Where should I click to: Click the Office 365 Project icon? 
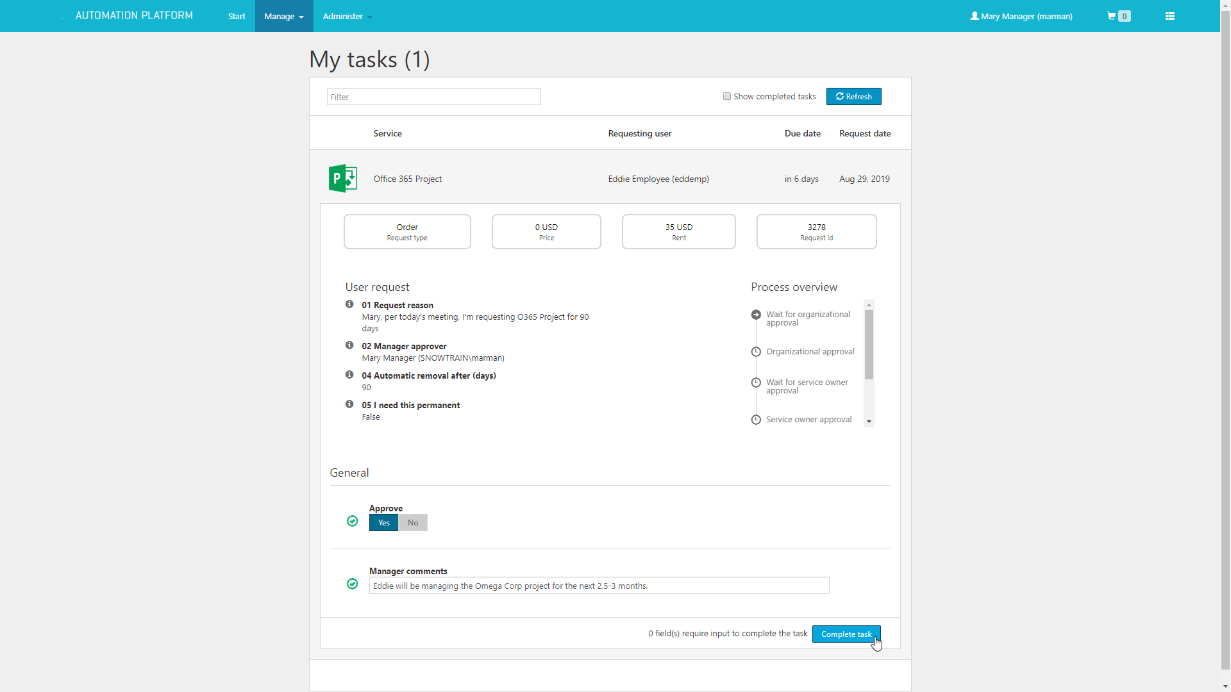[343, 179]
